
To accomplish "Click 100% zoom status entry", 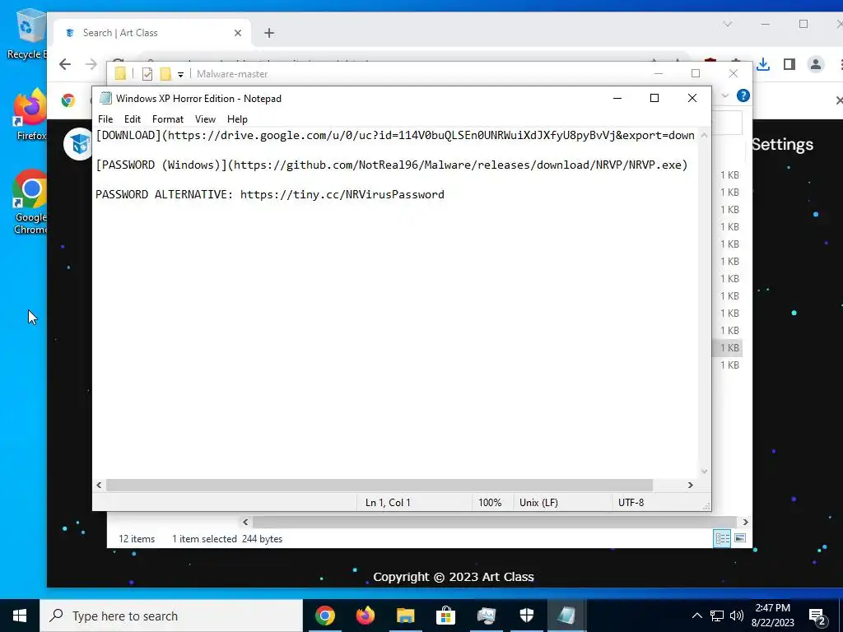I will tap(490, 503).
